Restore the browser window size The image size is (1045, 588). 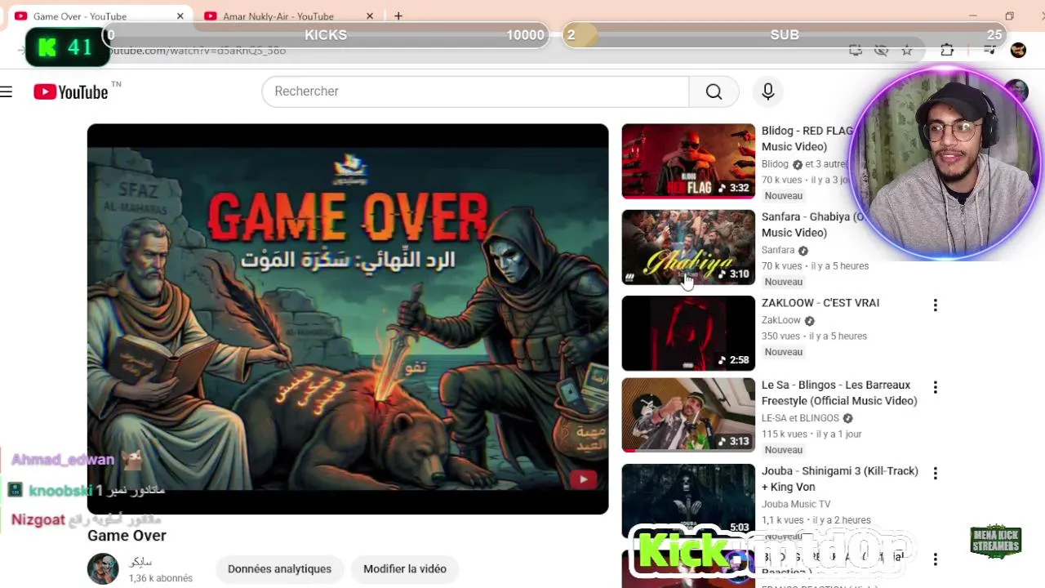pyautogui.click(x=1009, y=16)
